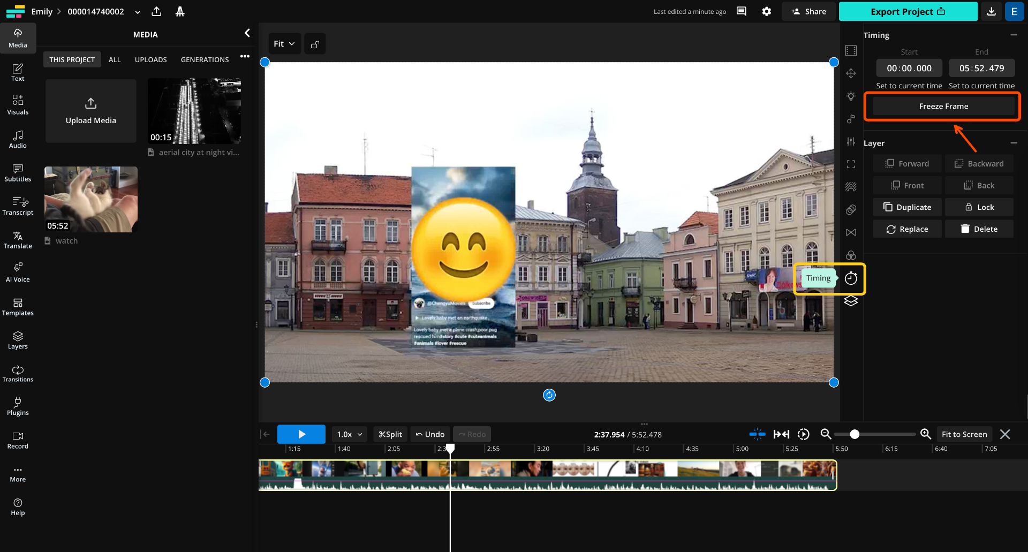Open project settings gear icon
The height and width of the screenshot is (552, 1028).
pyautogui.click(x=767, y=11)
